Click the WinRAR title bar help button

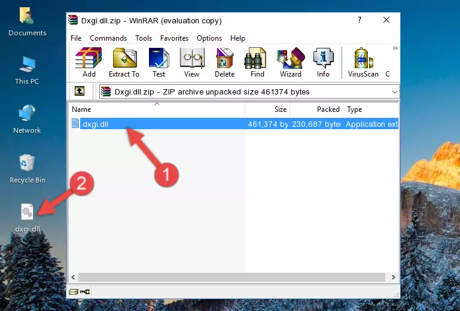(360, 20)
